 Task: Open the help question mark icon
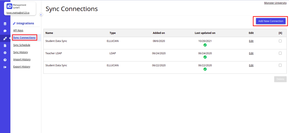(5, 60)
